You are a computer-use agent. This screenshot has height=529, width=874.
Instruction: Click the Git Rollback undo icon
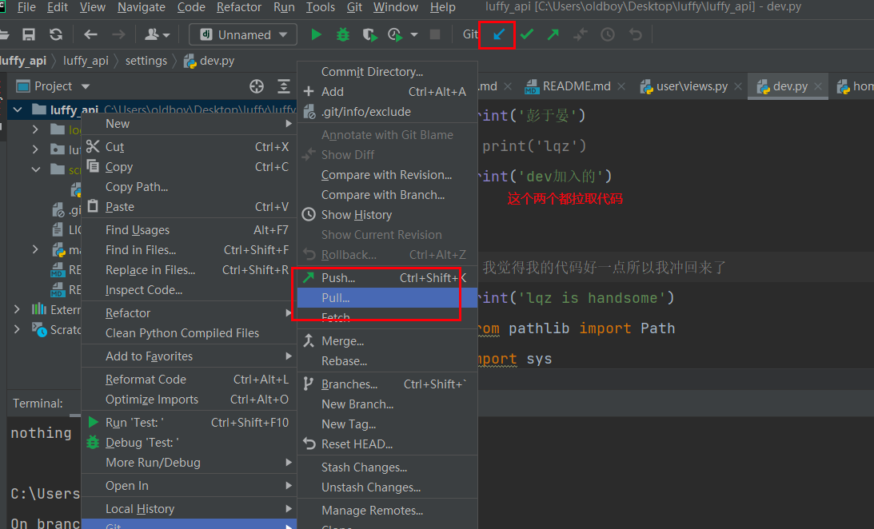[x=636, y=34]
